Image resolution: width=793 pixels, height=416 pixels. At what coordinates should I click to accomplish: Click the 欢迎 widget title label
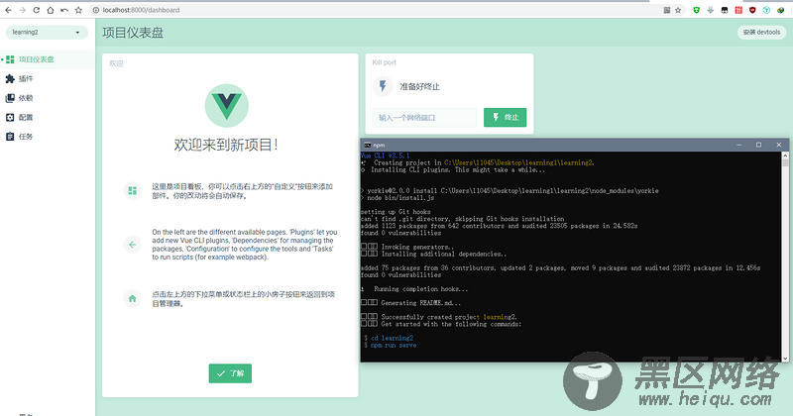[x=116, y=63]
